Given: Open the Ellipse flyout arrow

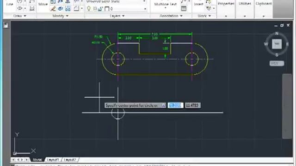Looking at the screenshot, I should point(25,8).
